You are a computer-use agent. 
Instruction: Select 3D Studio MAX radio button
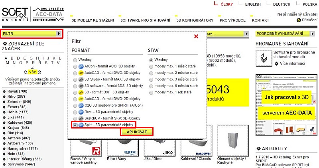coord(75,80)
